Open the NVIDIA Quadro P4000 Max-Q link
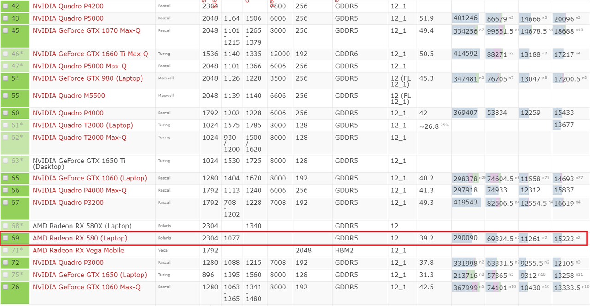Screen dimensions: 590x306 click(x=79, y=191)
